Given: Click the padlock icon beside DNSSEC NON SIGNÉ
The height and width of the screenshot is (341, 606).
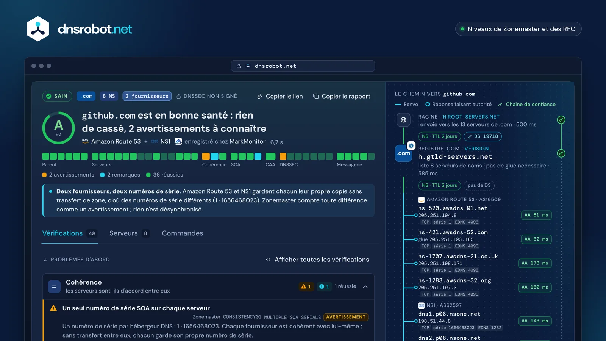Looking at the screenshot, I should point(179,97).
